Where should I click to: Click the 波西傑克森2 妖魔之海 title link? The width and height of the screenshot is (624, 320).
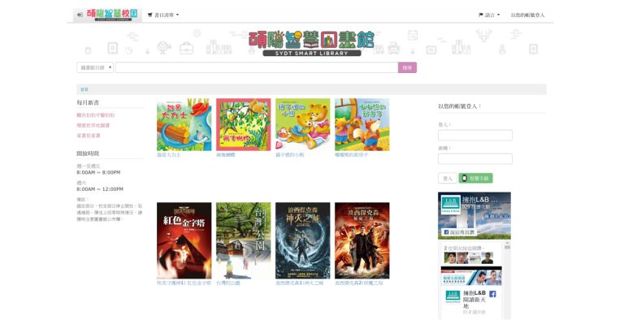(359, 283)
